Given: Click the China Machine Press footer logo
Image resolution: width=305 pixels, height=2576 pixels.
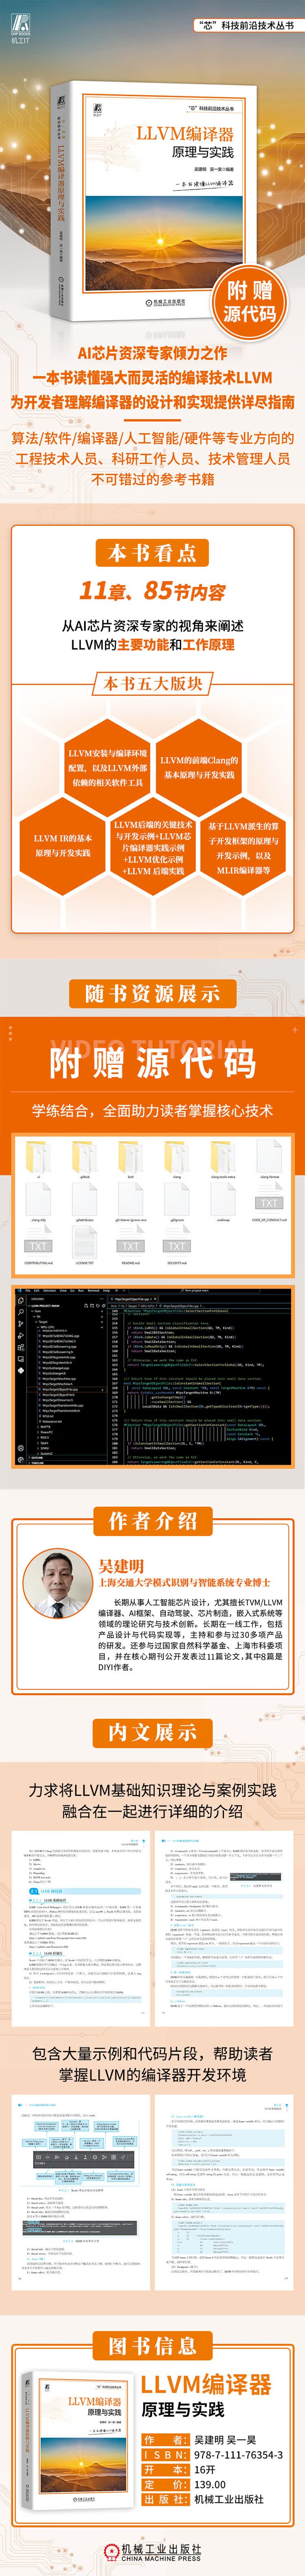Looking at the screenshot, I should pos(153,2552).
